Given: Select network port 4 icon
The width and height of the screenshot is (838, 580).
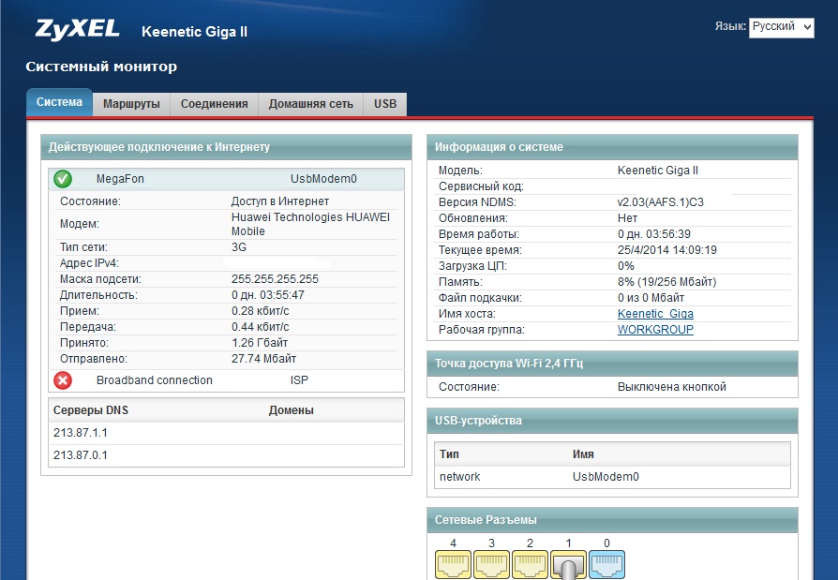Looking at the screenshot, I should tap(453, 565).
